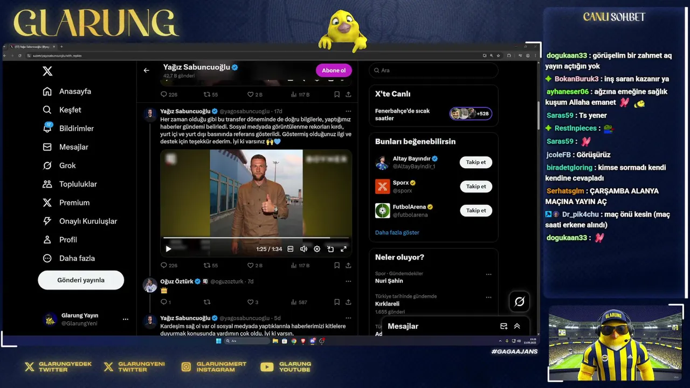Open options for the Nuri Şahin trend
Viewport: 690px width, 388px height.
click(489, 274)
